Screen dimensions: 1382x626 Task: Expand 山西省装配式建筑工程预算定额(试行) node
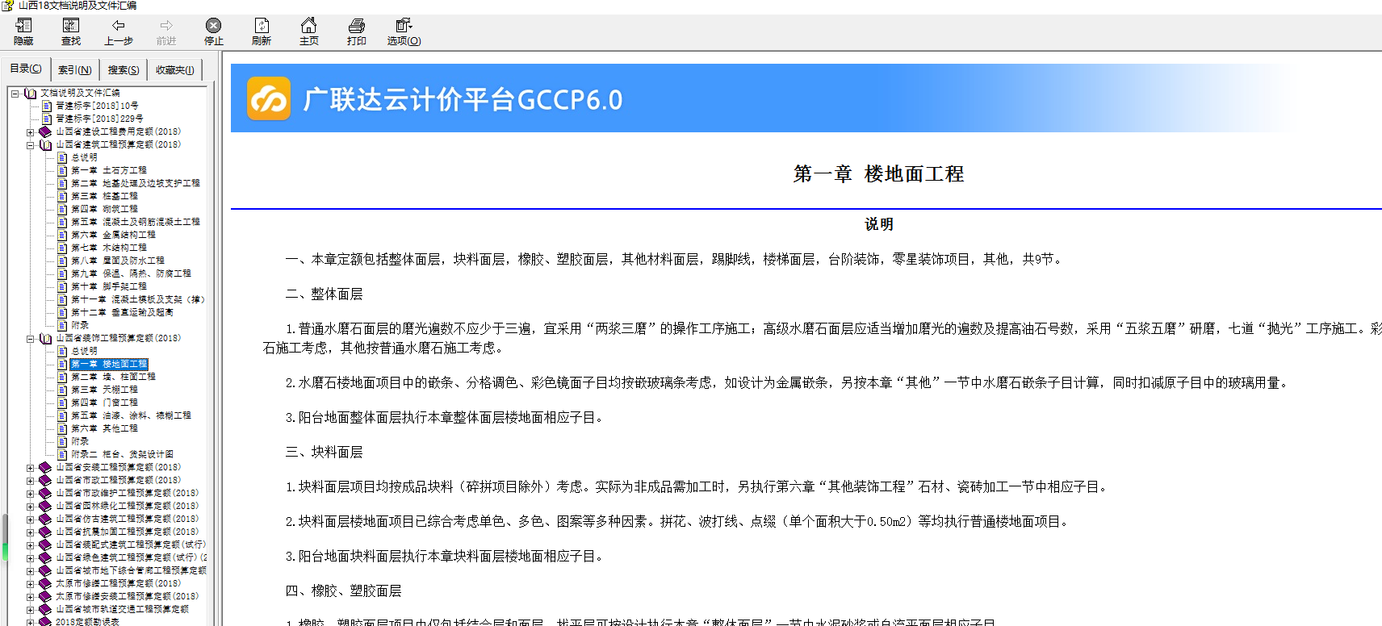pos(31,545)
